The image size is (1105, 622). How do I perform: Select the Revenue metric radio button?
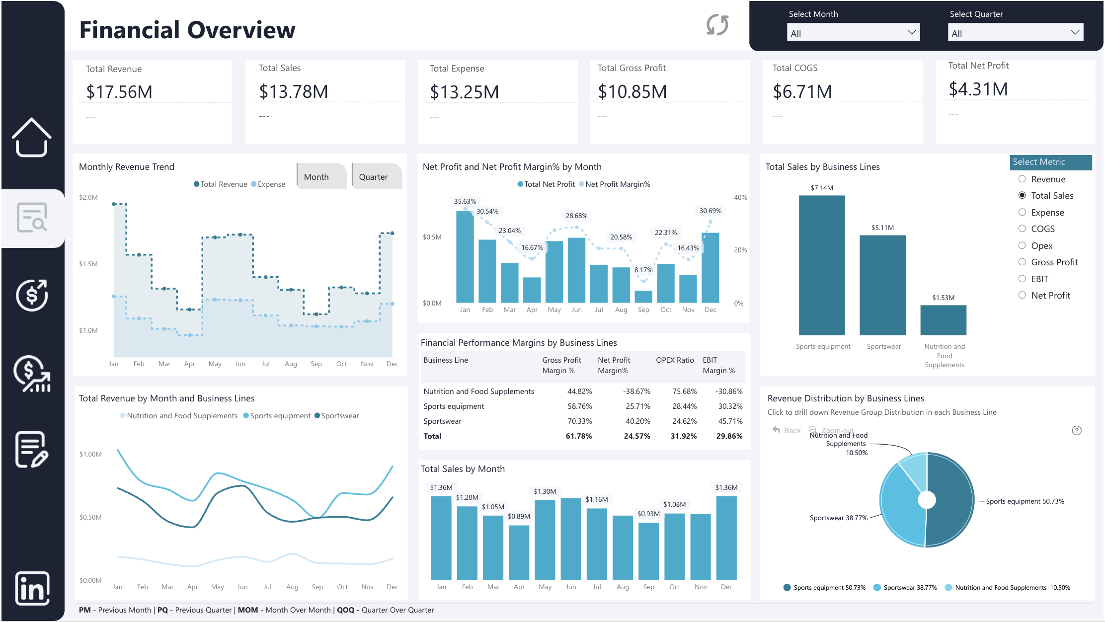coord(1022,179)
